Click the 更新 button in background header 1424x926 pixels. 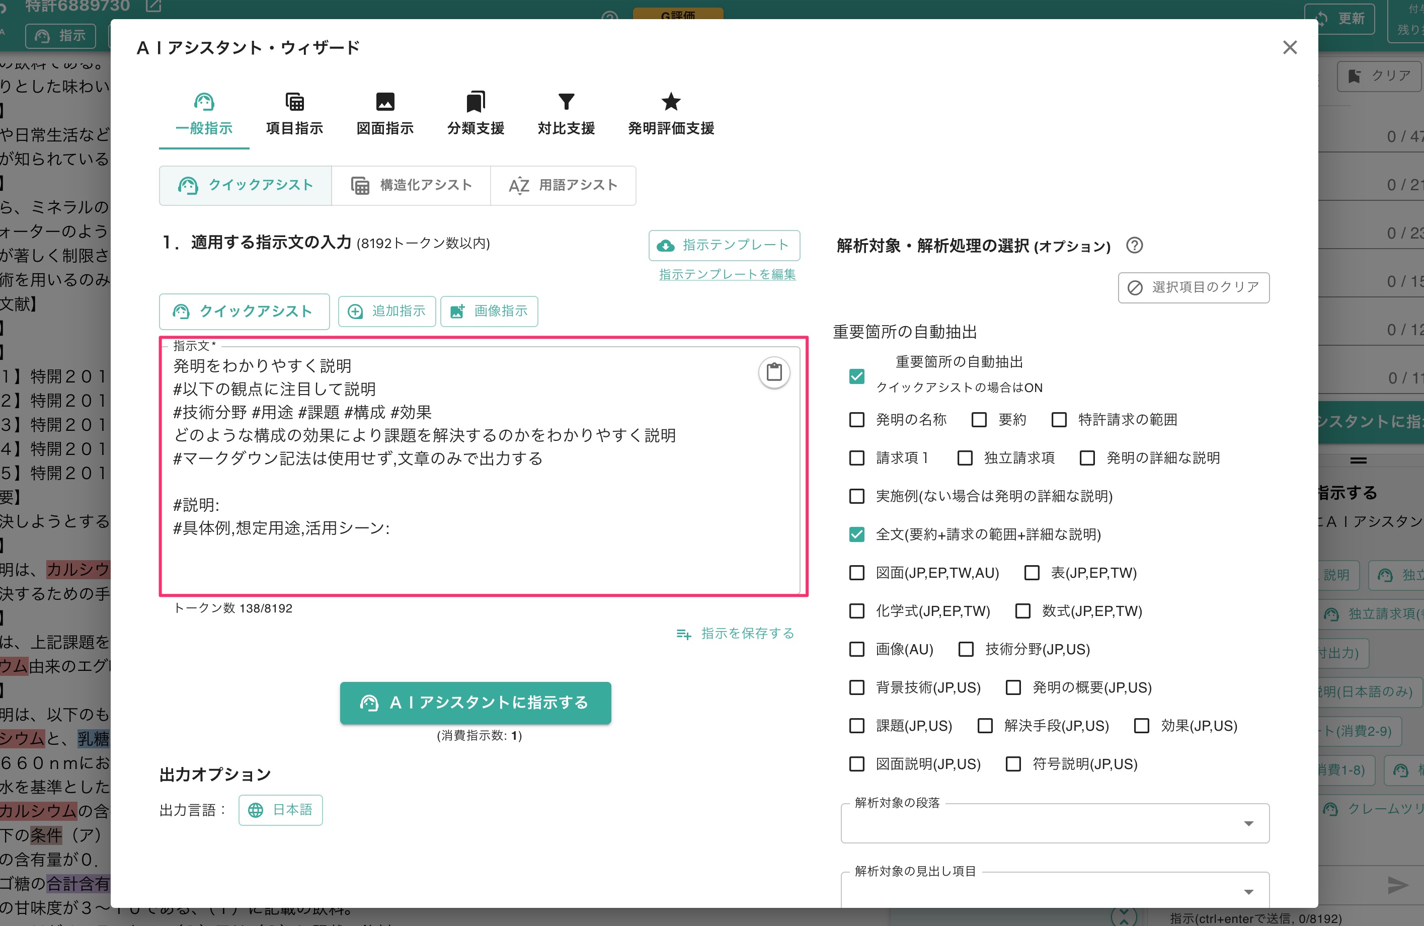pos(1340,18)
